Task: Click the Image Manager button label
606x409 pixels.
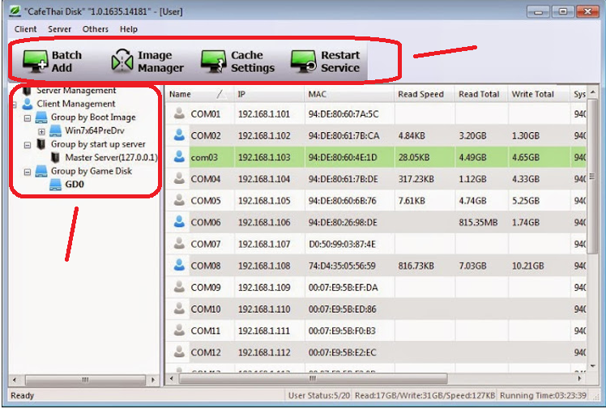Action: 160,62
